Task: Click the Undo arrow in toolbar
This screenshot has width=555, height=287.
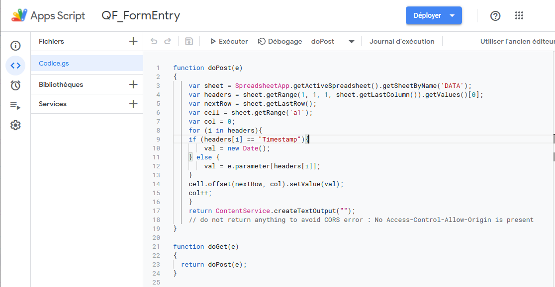Action: click(154, 42)
